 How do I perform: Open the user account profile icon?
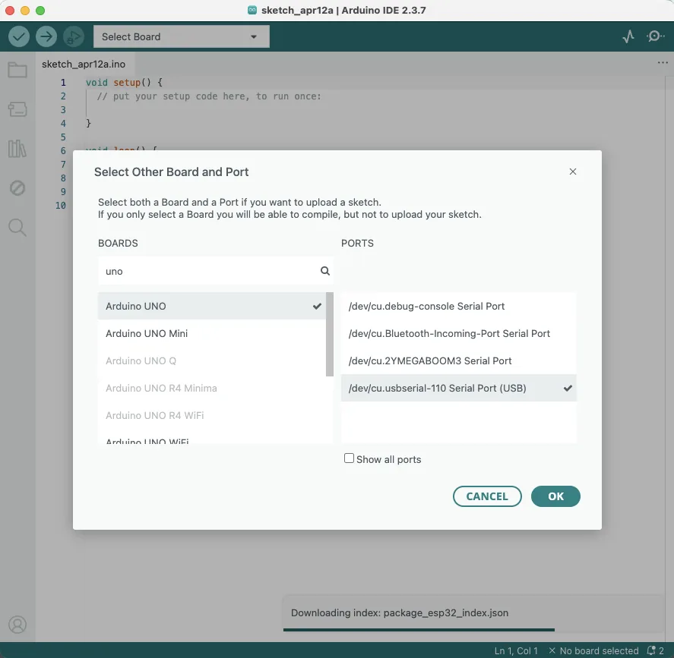coord(17,625)
